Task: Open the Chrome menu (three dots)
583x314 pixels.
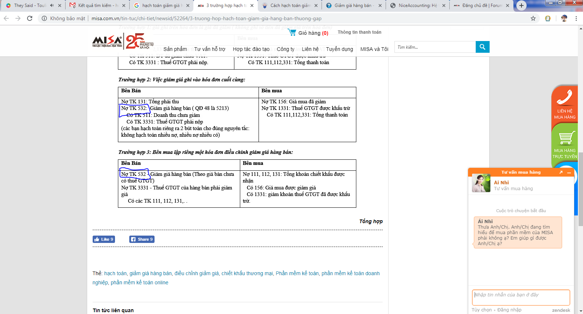Action: pos(576,18)
